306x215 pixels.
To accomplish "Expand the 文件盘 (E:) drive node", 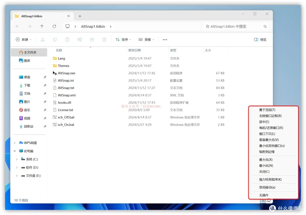I will point(17,176).
